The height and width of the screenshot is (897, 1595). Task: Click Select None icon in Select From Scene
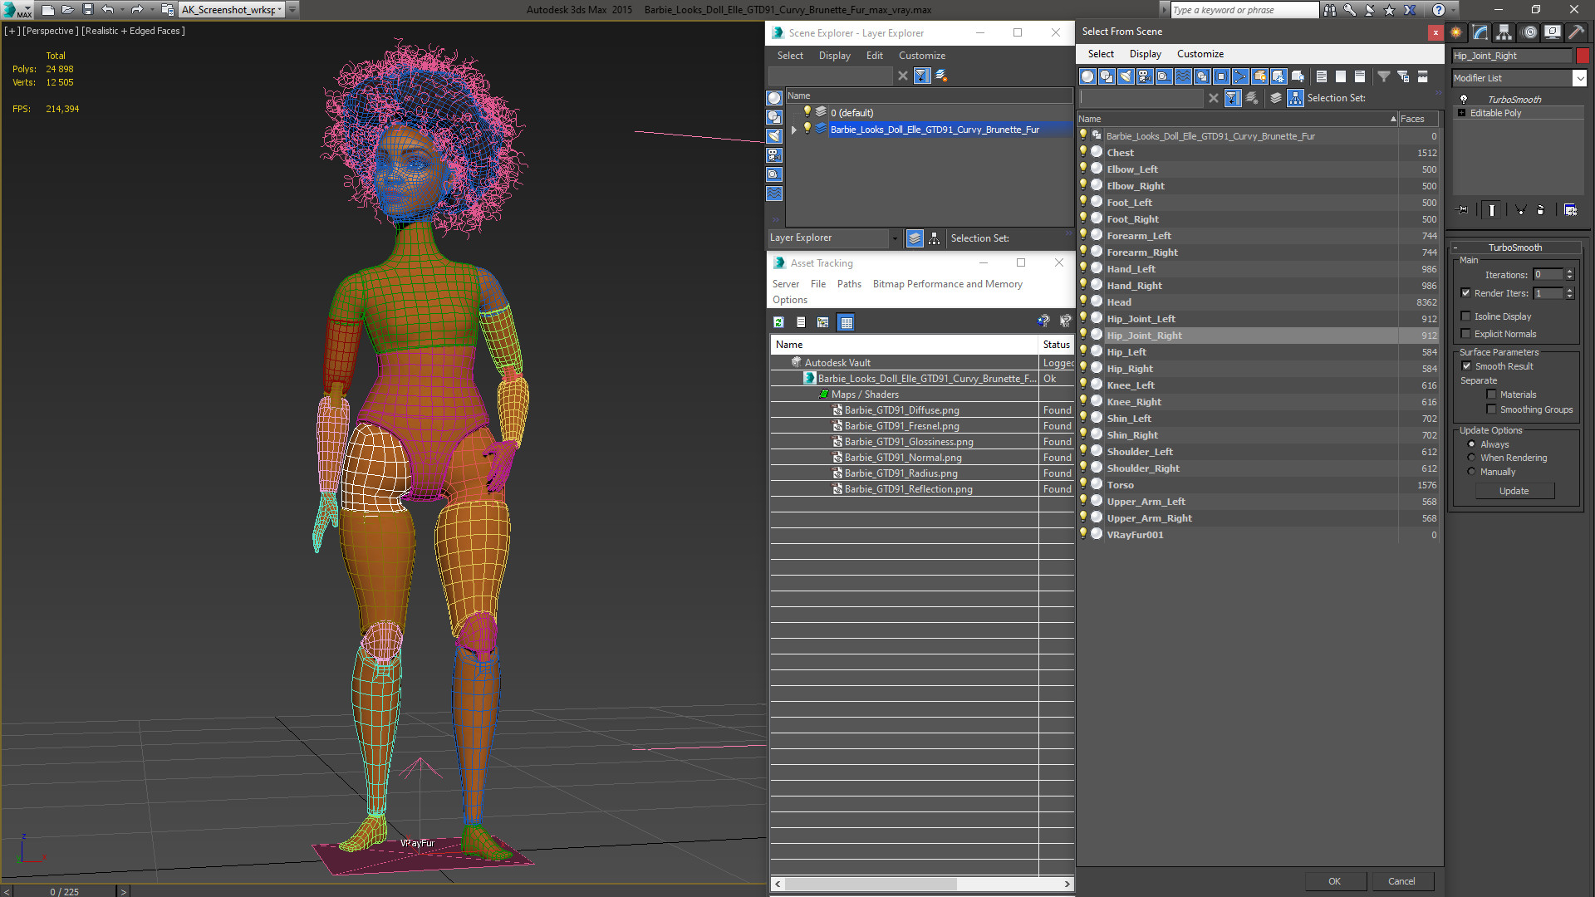pos(1341,76)
